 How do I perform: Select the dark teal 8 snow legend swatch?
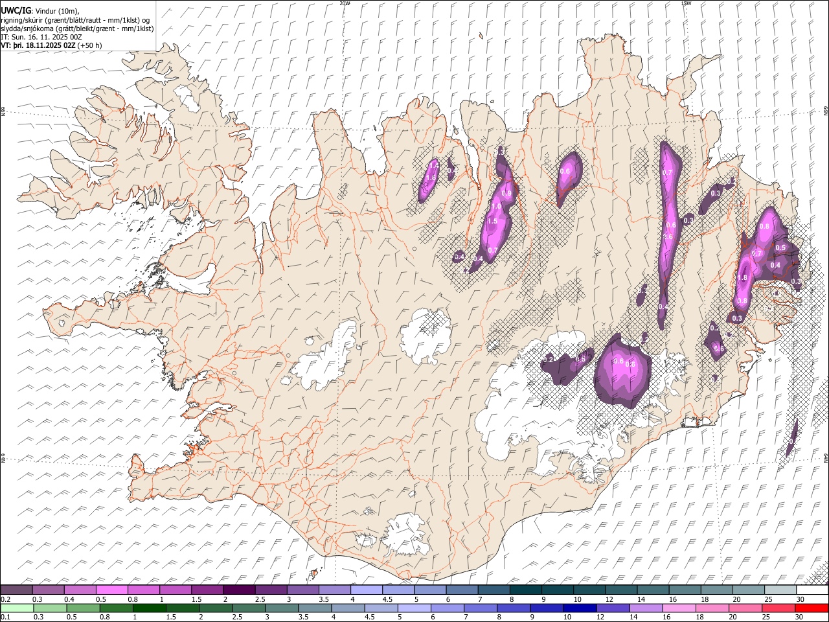click(526, 590)
